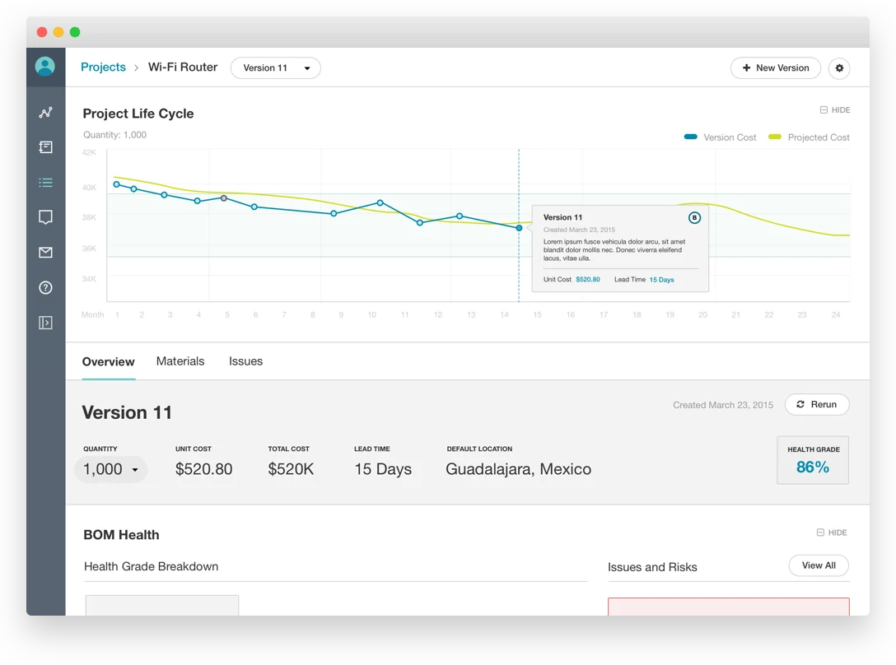896x665 pixels.
Task: Open the comments chat sidebar icon
Action: click(46, 217)
